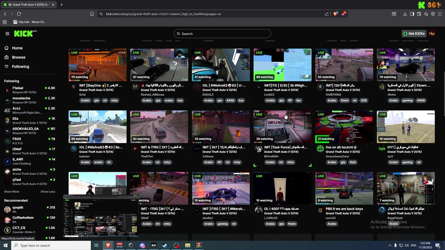
Task: Click the Rashed_AlManea streamer avatar
Action: (135, 87)
